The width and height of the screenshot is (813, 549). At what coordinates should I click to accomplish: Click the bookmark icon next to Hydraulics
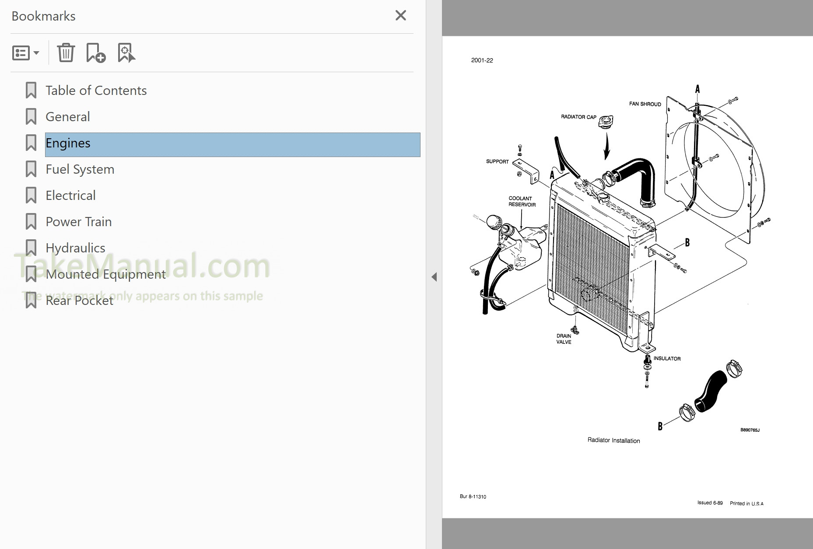31,247
